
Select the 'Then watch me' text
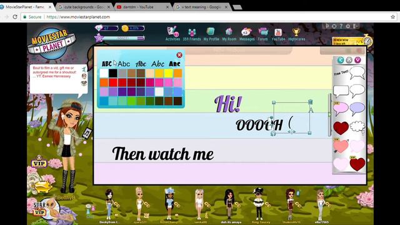tap(162, 154)
